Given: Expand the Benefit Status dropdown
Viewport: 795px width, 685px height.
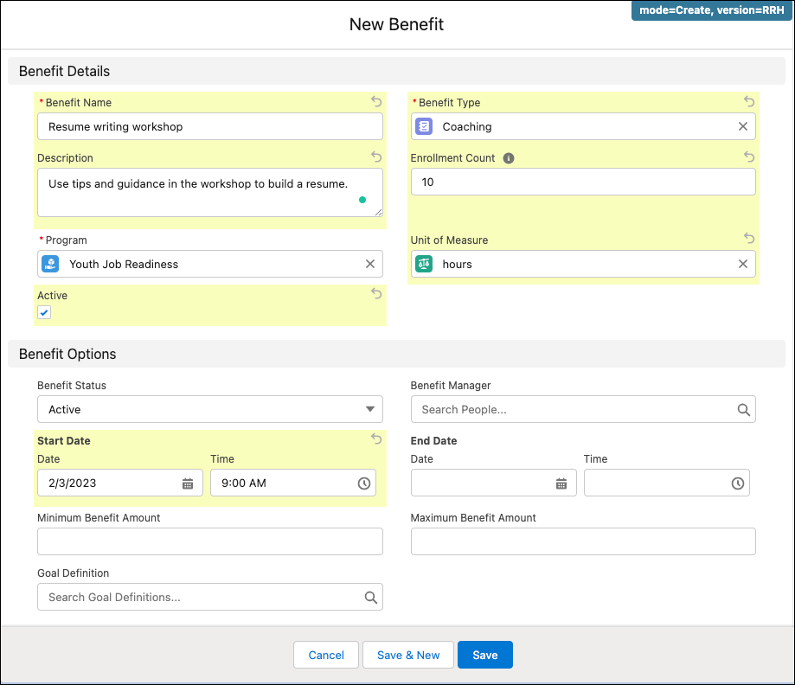Looking at the screenshot, I should tap(209, 409).
